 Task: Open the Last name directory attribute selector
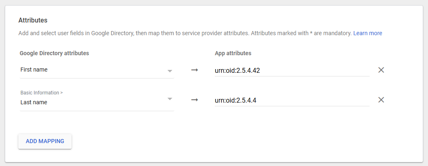click(x=96, y=100)
